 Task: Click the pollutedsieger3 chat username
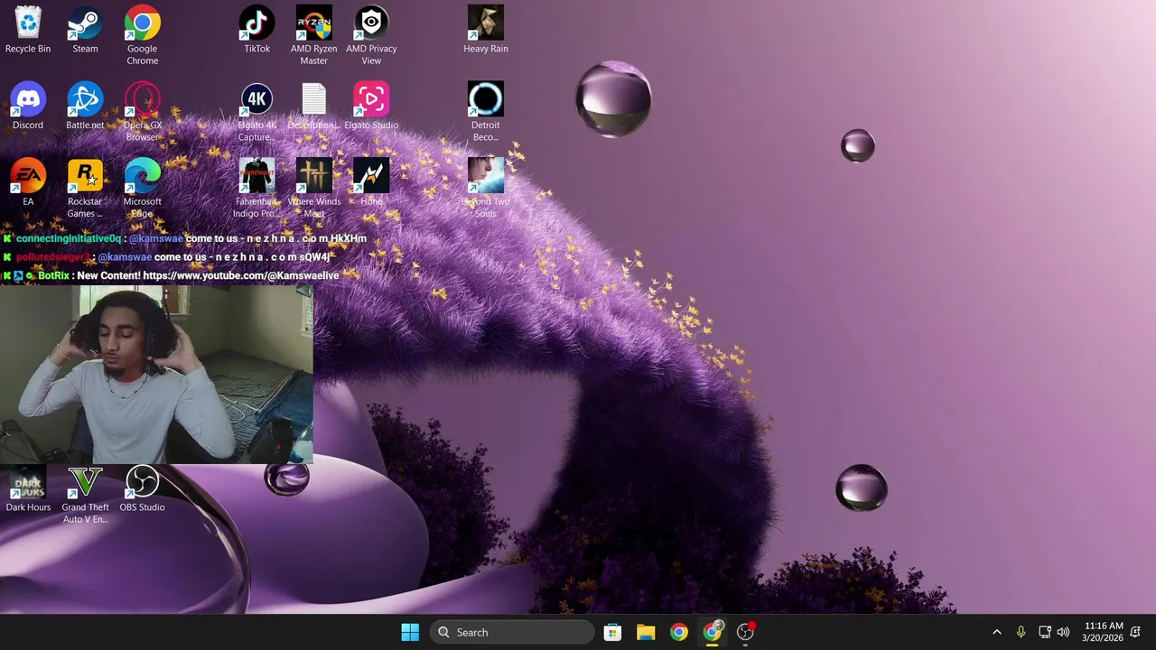tap(53, 257)
